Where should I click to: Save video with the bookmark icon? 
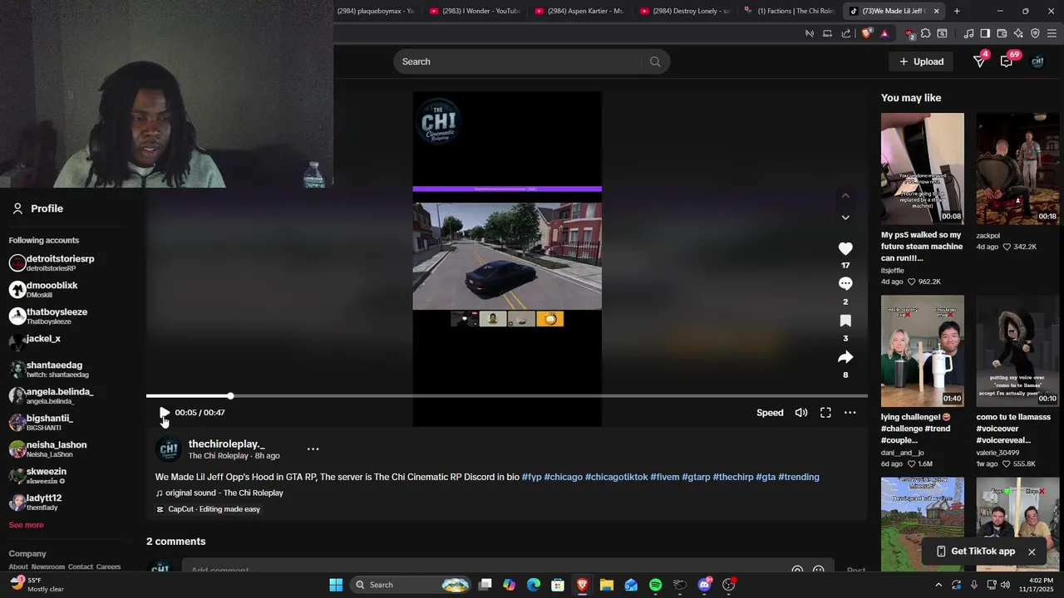click(845, 321)
